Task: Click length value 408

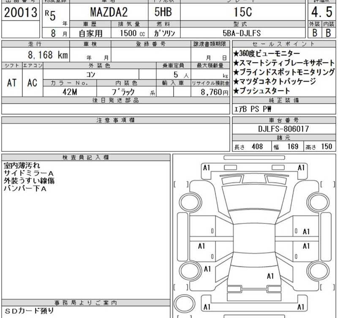Action: point(257,147)
